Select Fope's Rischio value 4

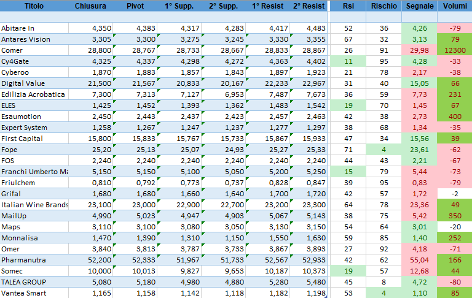(x=383, y=150)
